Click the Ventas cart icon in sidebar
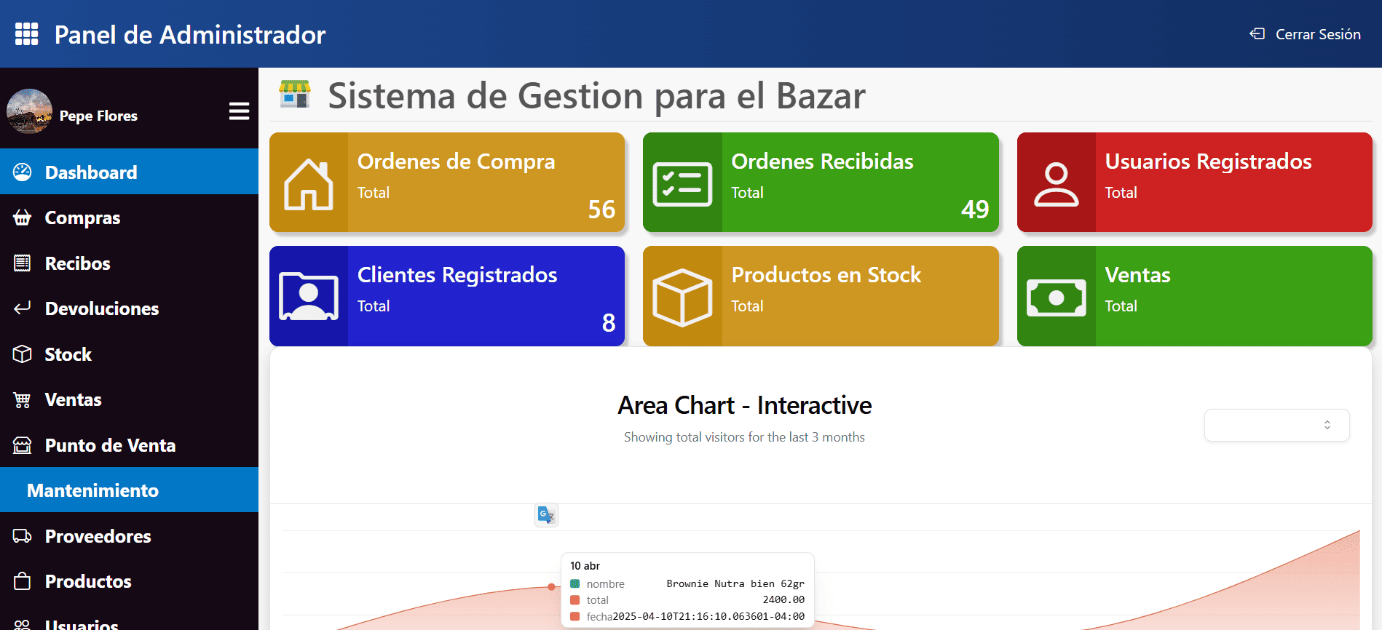Viewport: 1382px width, 630px height. [x=23, y=399]
